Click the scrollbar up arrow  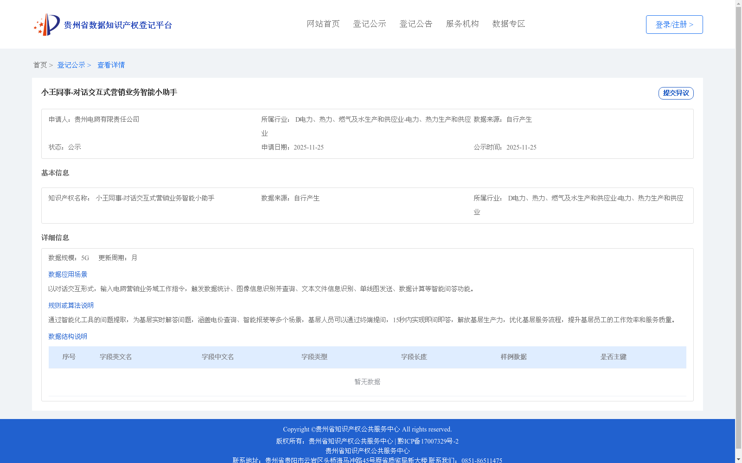tap(739, 3)
